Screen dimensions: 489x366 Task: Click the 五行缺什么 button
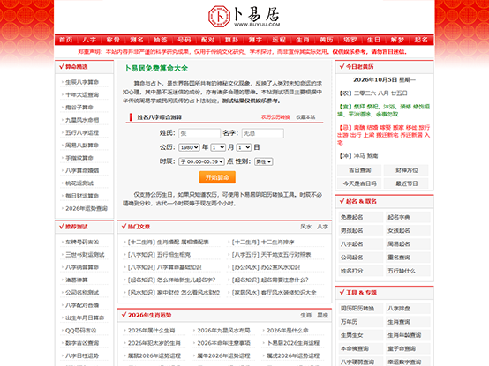click(408, 271)
